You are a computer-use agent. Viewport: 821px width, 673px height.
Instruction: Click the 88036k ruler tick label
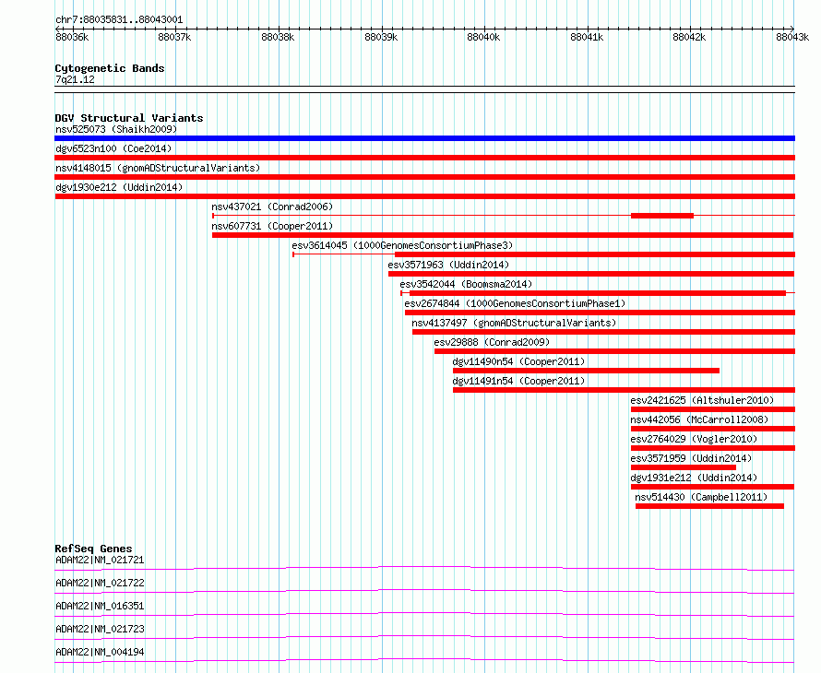coord(72,37)
